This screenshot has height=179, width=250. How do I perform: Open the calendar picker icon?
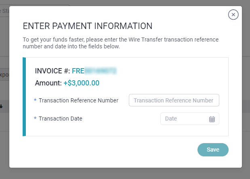(212, 119)
